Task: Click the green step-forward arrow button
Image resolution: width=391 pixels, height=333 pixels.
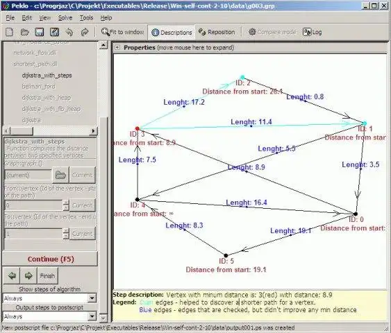Action: point(28,275)
